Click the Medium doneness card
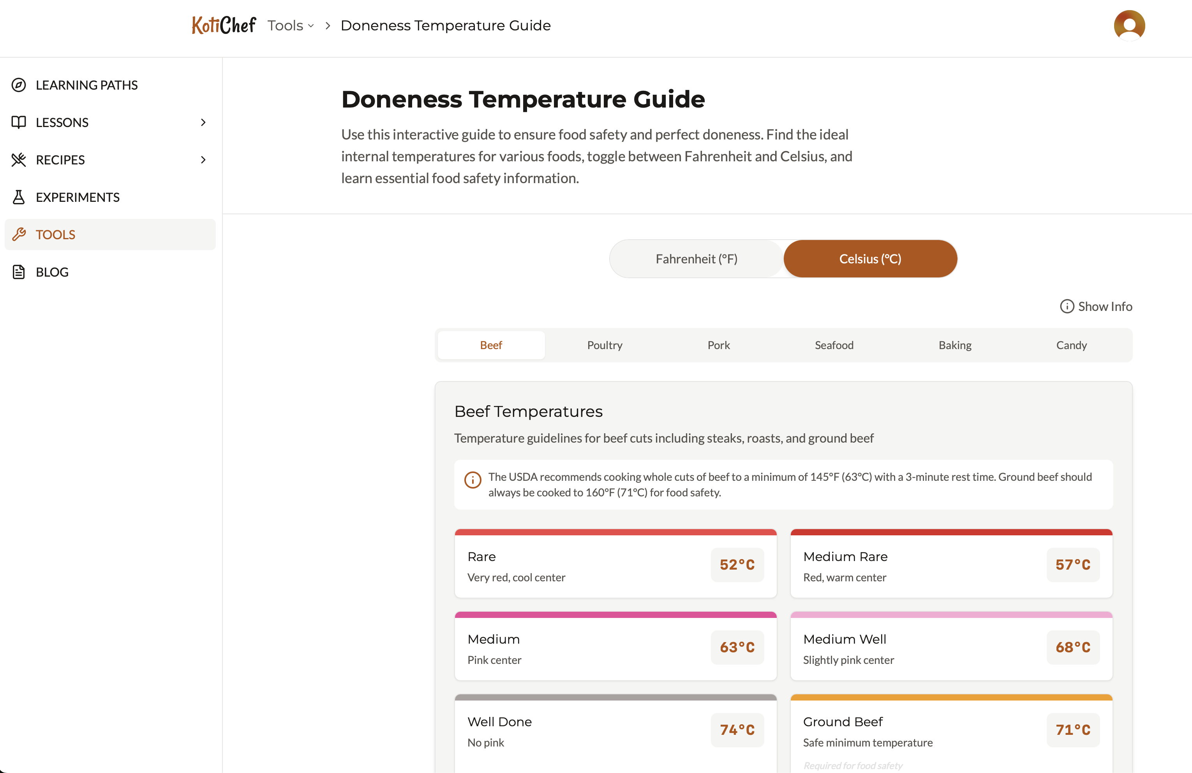The image size is (1192, 773). [615, 646]
